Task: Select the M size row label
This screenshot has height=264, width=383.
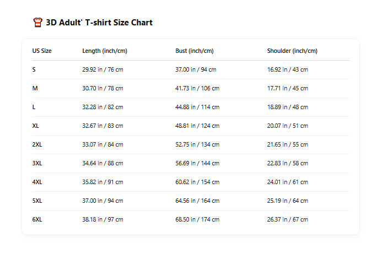Action: click(35, 88)
